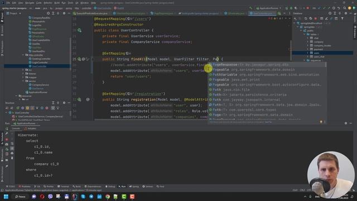Click the Database panel filter funnel icon
The image size is (357, 201).
pyautogui.click(x=342, y=18)
